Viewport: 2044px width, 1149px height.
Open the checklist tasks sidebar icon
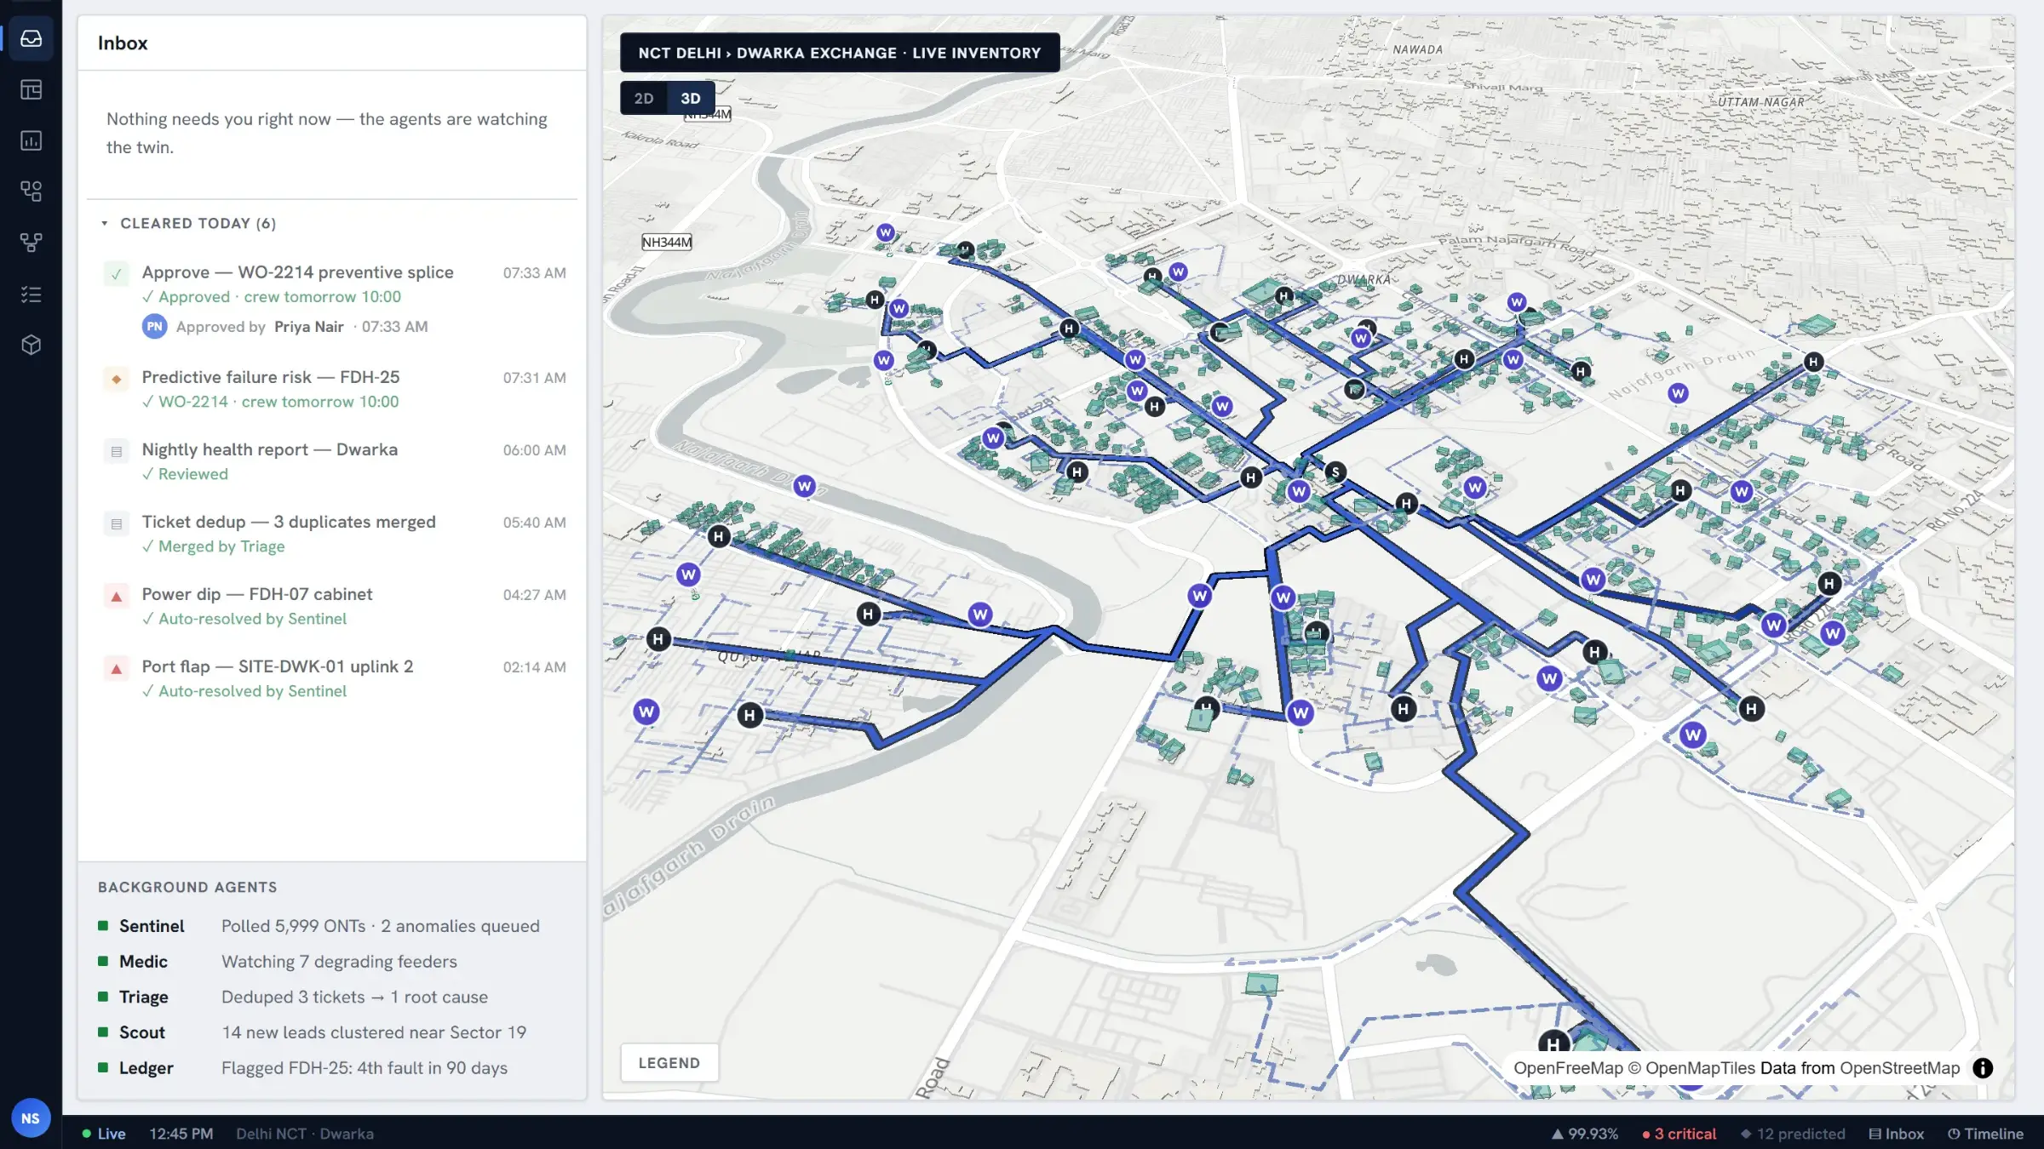point(32,294)
